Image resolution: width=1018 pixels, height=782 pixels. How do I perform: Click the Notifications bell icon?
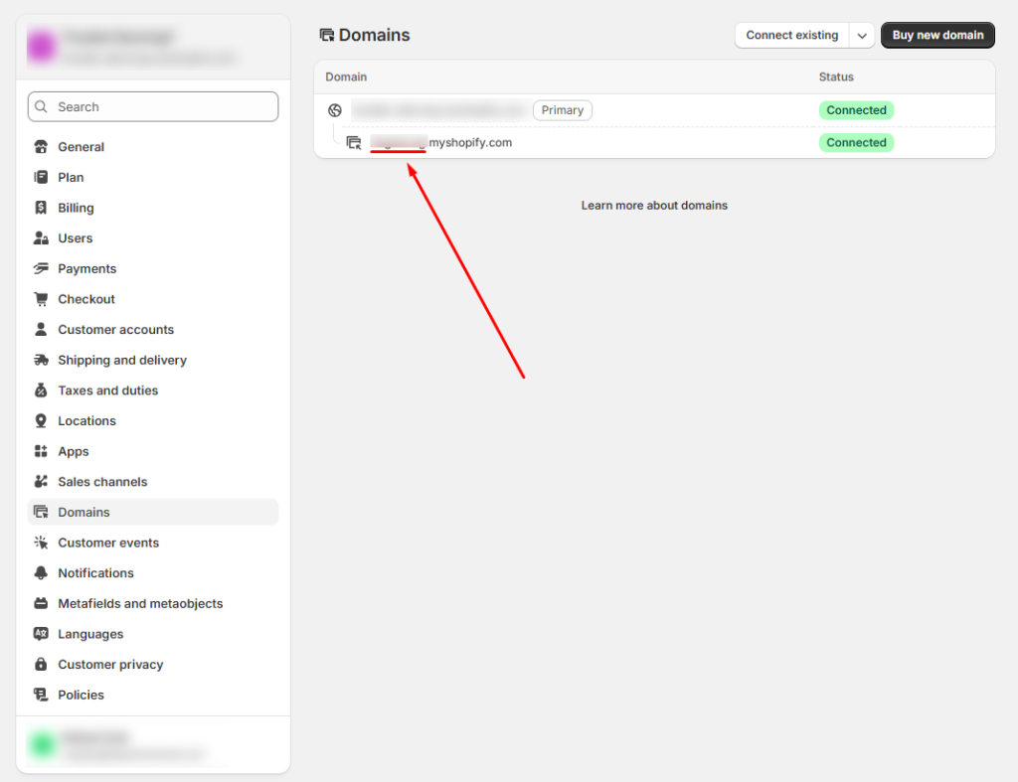click(41, 573)
